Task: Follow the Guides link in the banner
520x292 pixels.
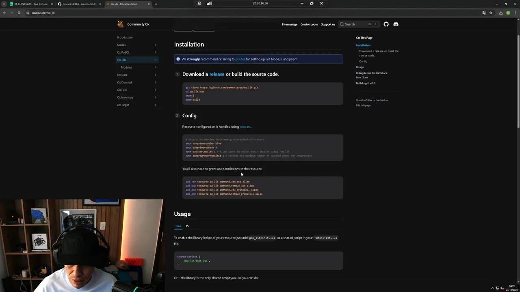Action: click(x=240, y=59)
